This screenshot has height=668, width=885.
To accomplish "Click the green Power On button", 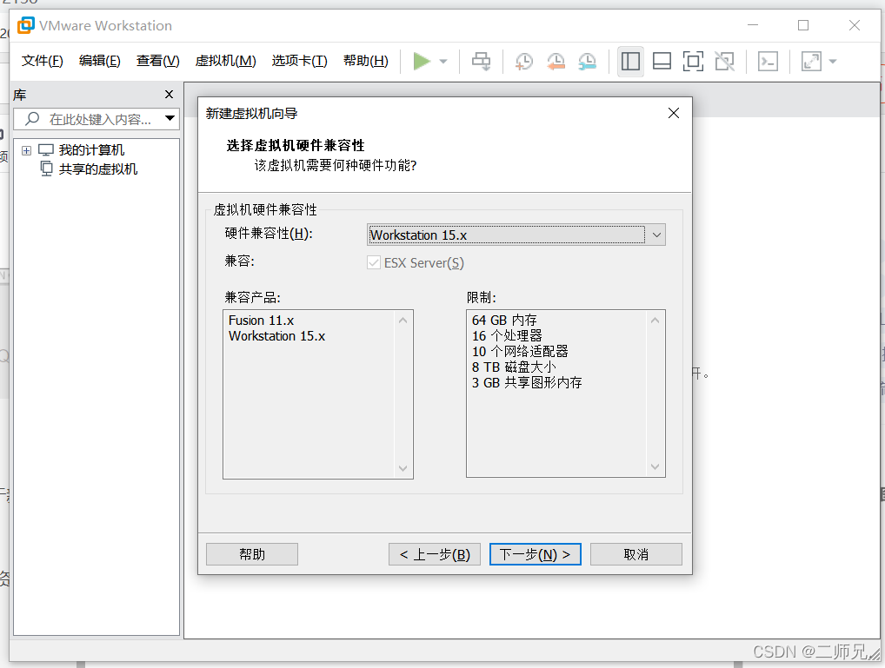I will tap(423, 61).
